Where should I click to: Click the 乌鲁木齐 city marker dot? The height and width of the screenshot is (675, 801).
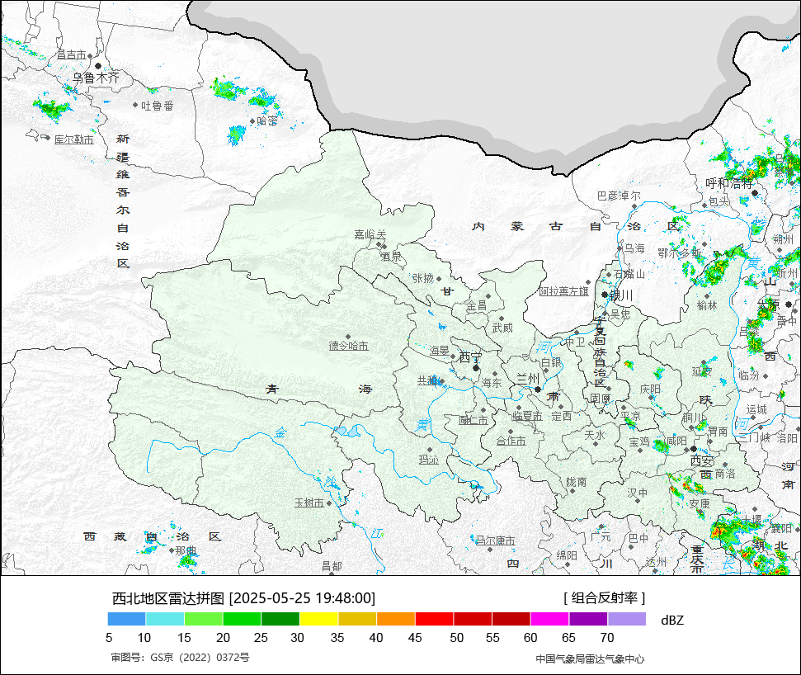coord(98,66)
